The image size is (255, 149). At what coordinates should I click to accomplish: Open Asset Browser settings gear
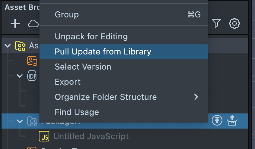235,23
